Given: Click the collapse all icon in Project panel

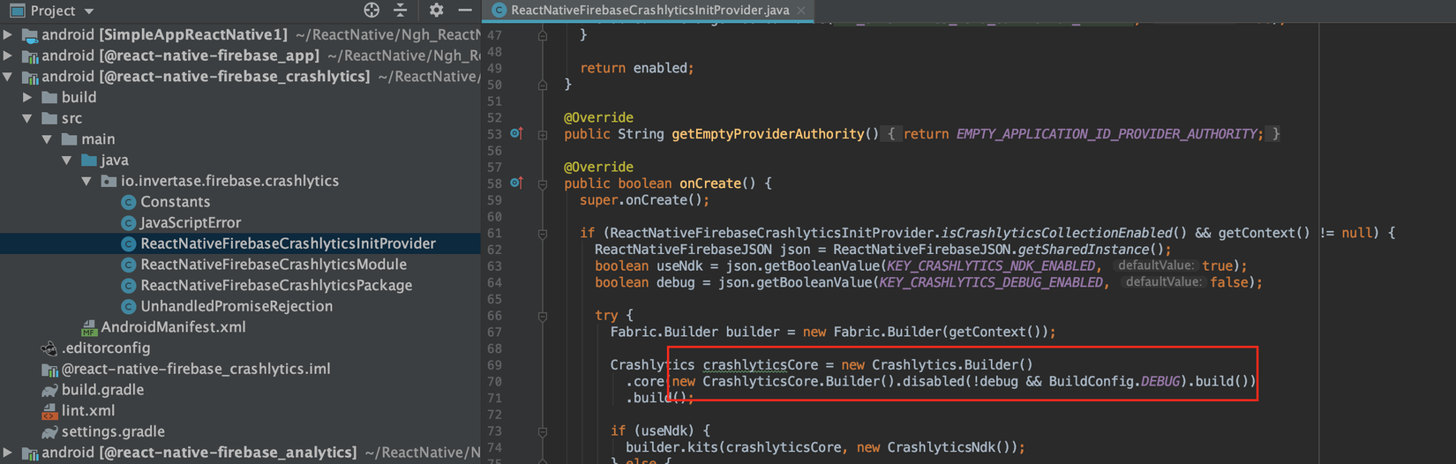Looking at the screenshot, I should click(401, 10).
